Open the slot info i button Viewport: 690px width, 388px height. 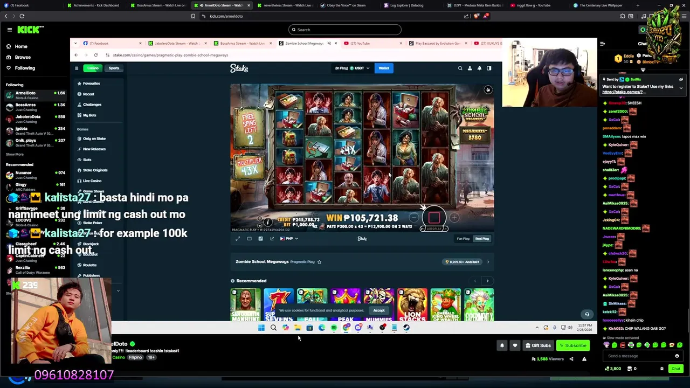click(x=267, y=222)
